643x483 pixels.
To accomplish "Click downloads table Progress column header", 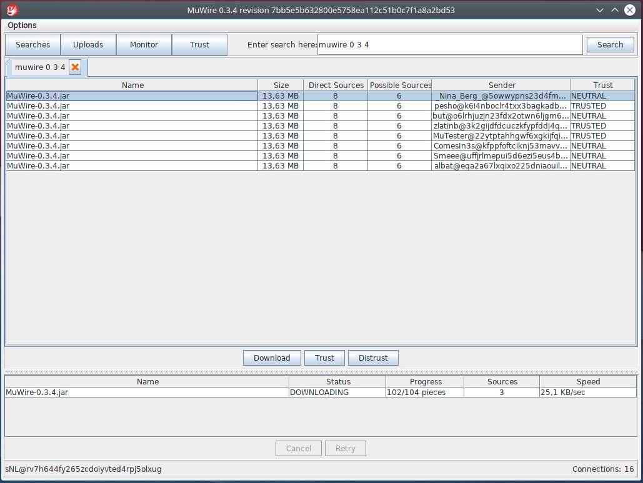I will coord(426,381).
